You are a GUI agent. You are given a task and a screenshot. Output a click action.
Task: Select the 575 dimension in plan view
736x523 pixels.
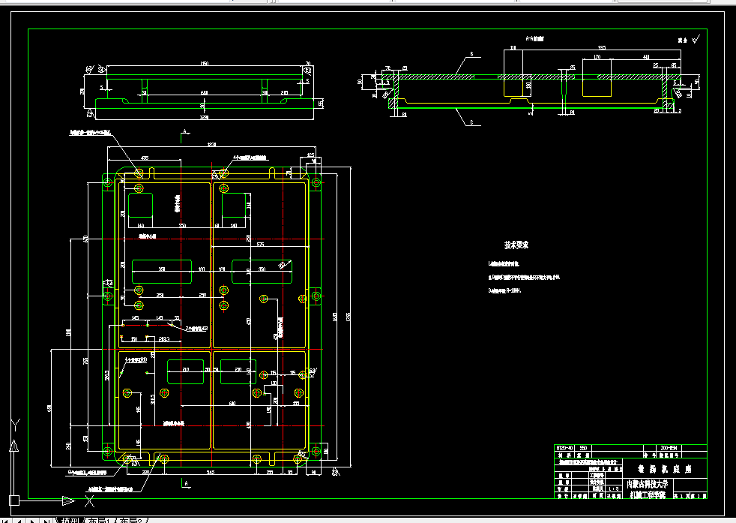coord(261,245)
